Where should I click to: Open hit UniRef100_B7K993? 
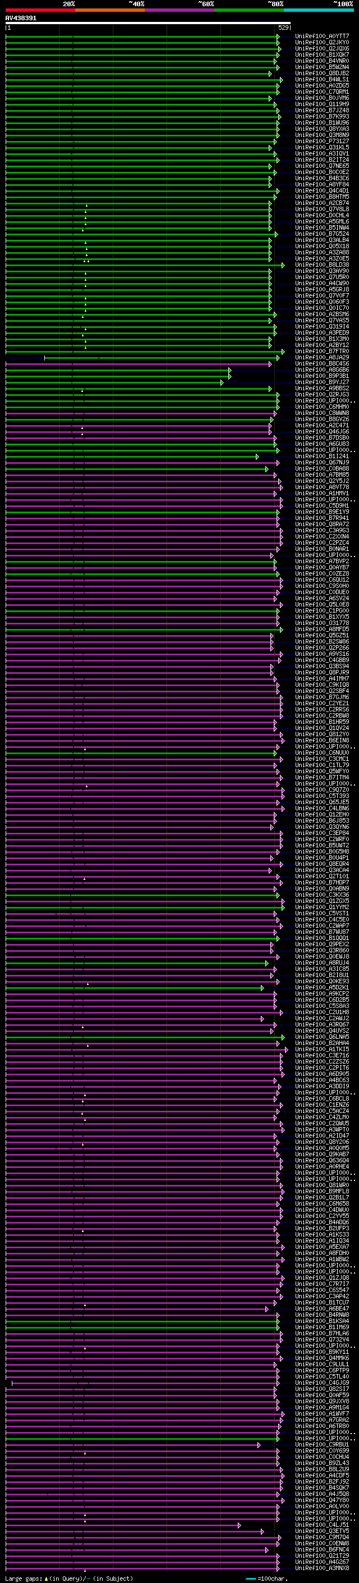(x=322, y=117)
